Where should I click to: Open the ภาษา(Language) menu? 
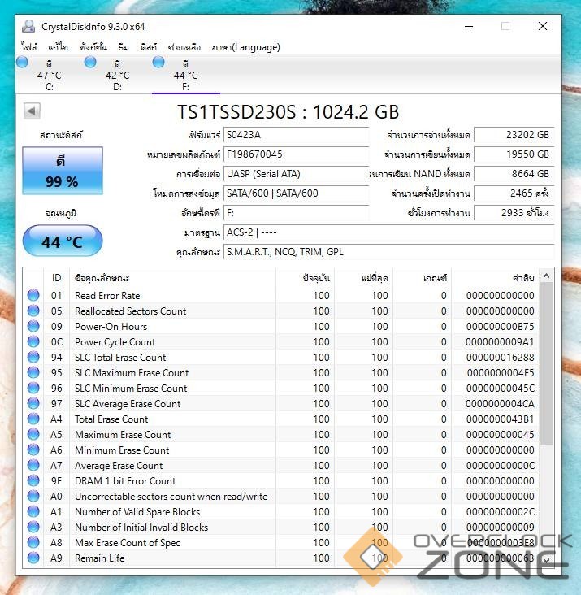pyautogui.click(x=245, y=47)
